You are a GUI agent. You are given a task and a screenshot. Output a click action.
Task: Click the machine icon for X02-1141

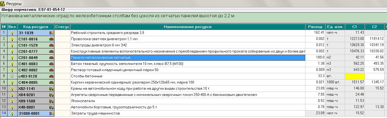click(x=51, y=89)
